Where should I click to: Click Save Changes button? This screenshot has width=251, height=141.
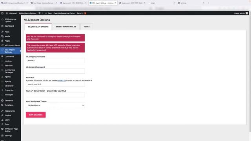point(36,115)
